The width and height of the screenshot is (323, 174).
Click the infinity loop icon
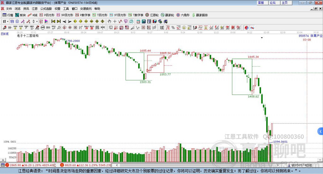pyautogui.click(x=252, y=27)
